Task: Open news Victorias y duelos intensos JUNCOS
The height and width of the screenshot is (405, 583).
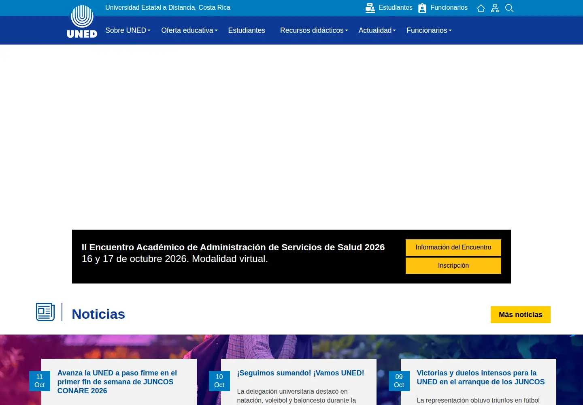Action: pyautogui.click(x=481, y=377)
